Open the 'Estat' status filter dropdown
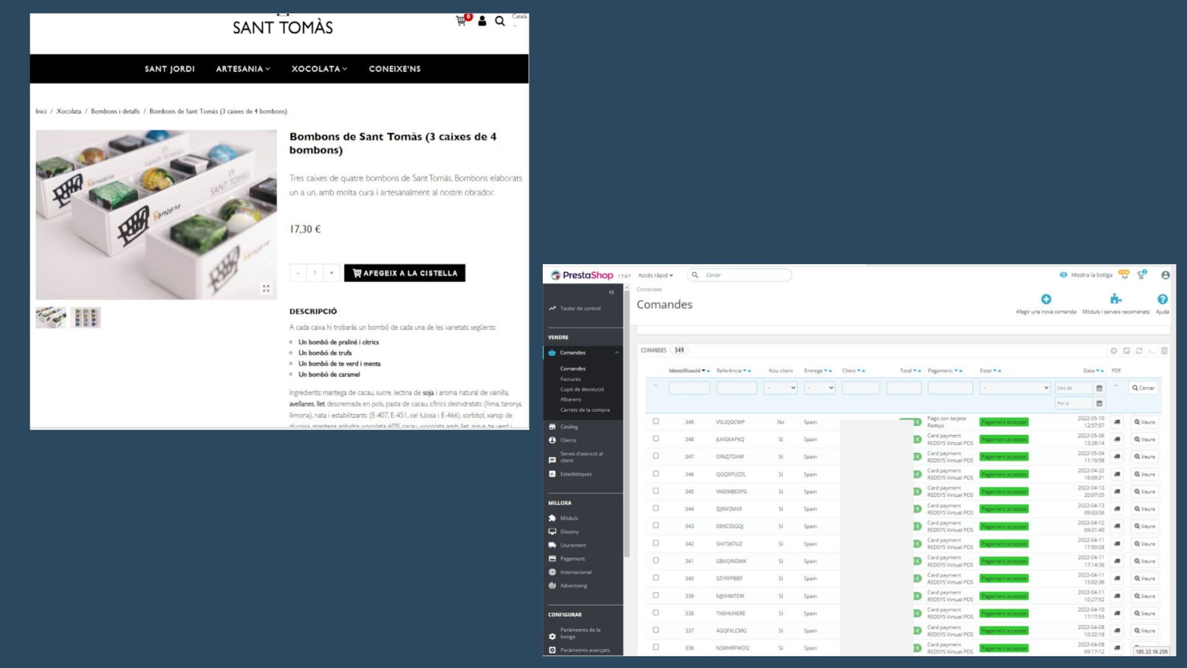This screenshot has width=1187, height=668. pos(1015,388)
